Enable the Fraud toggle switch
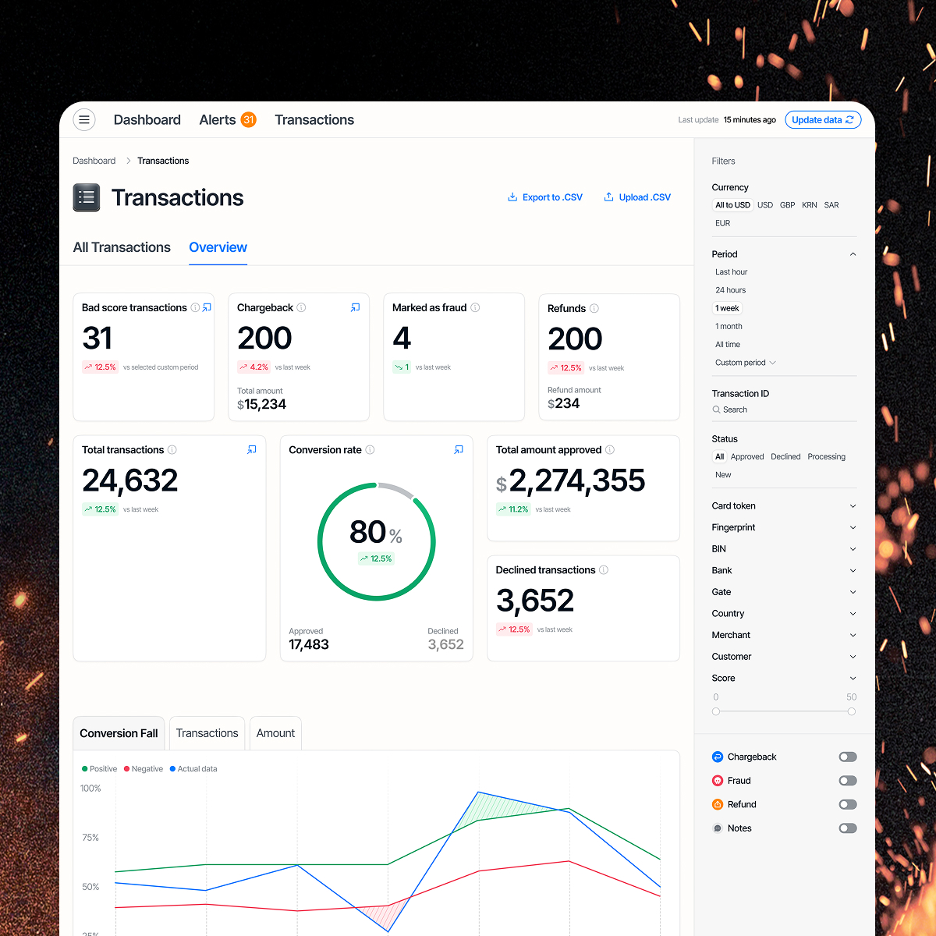This screenshot has width=936, height=936. click(848, 781)
